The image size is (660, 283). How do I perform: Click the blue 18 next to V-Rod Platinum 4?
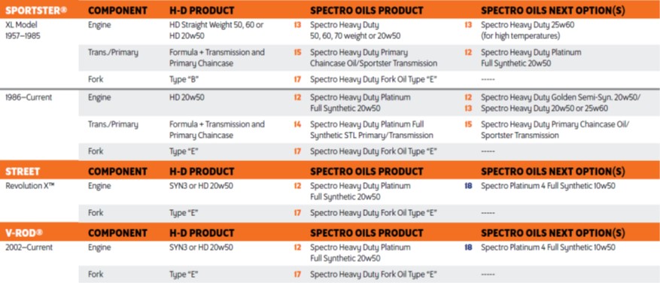pyautogui.click(x=468, y=247)
